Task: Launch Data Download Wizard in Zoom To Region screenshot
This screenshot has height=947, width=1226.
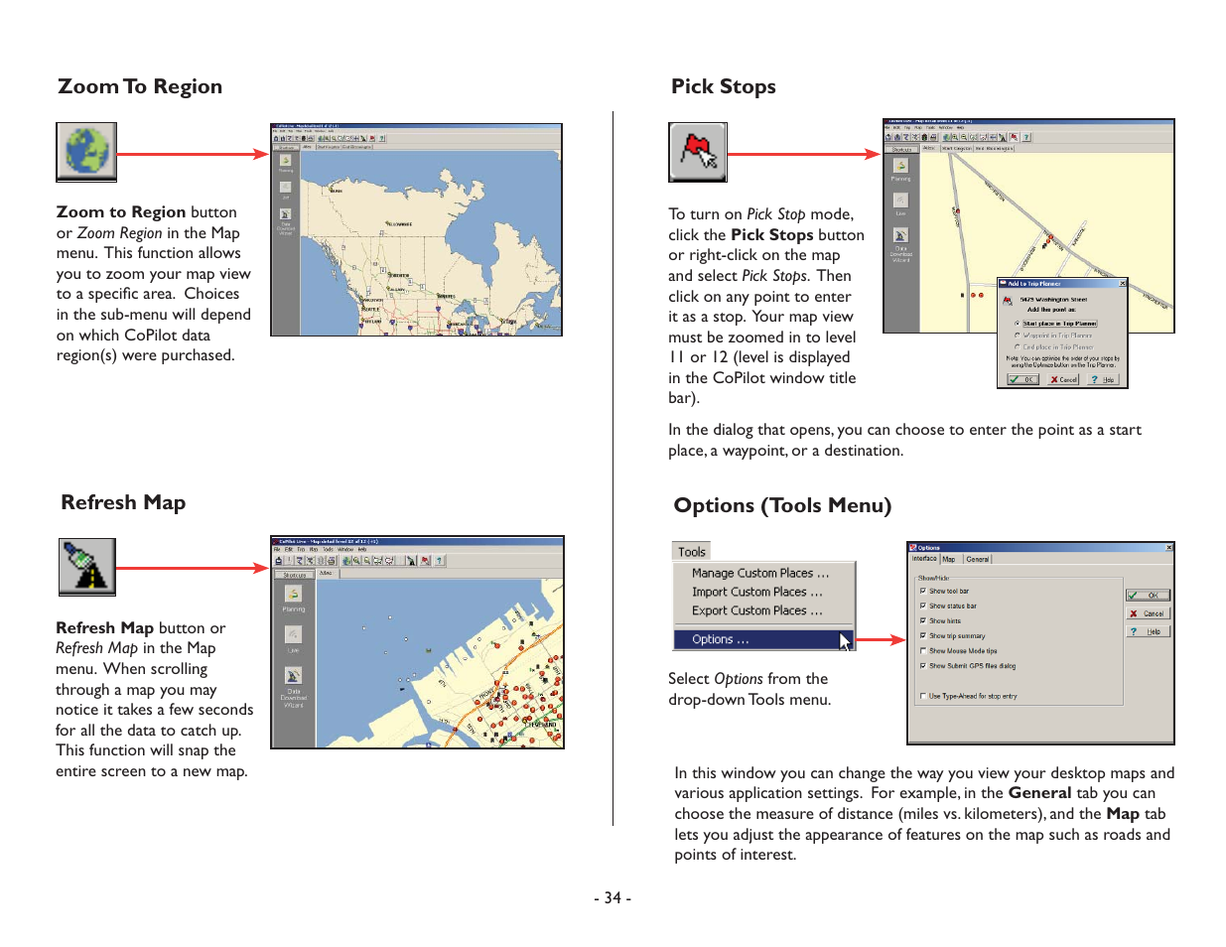Action: [286, 220]
